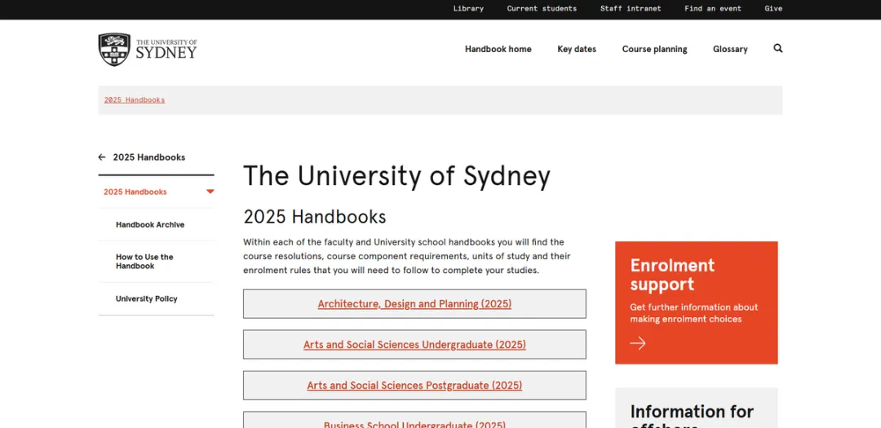881x428 pixels.
Task: Open Handbook Archive in sidebar
Action: click(150, 225)
